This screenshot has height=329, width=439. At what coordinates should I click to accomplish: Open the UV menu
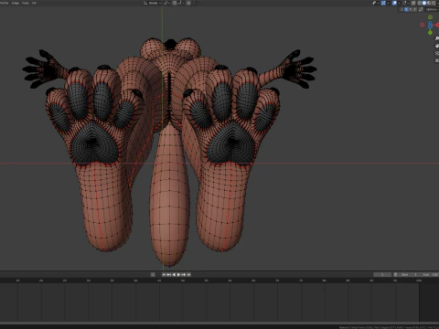tap(34, 3)
